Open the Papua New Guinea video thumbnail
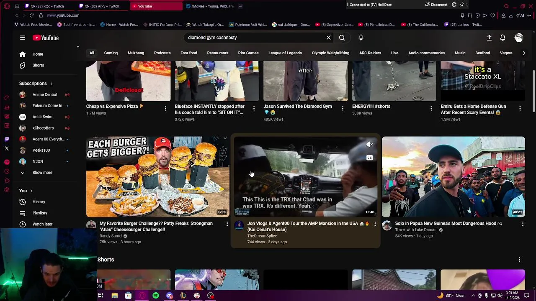This screenshot has width=536, height=301. (x=454, y=177)
